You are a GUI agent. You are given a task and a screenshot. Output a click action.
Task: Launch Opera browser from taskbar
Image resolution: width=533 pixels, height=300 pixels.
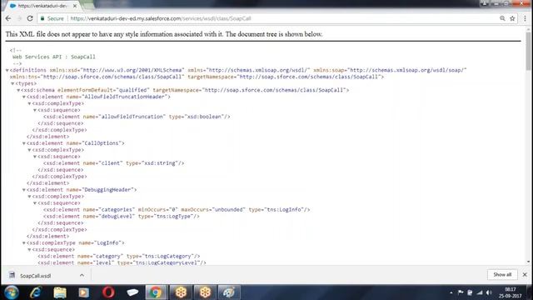[108, 292]
